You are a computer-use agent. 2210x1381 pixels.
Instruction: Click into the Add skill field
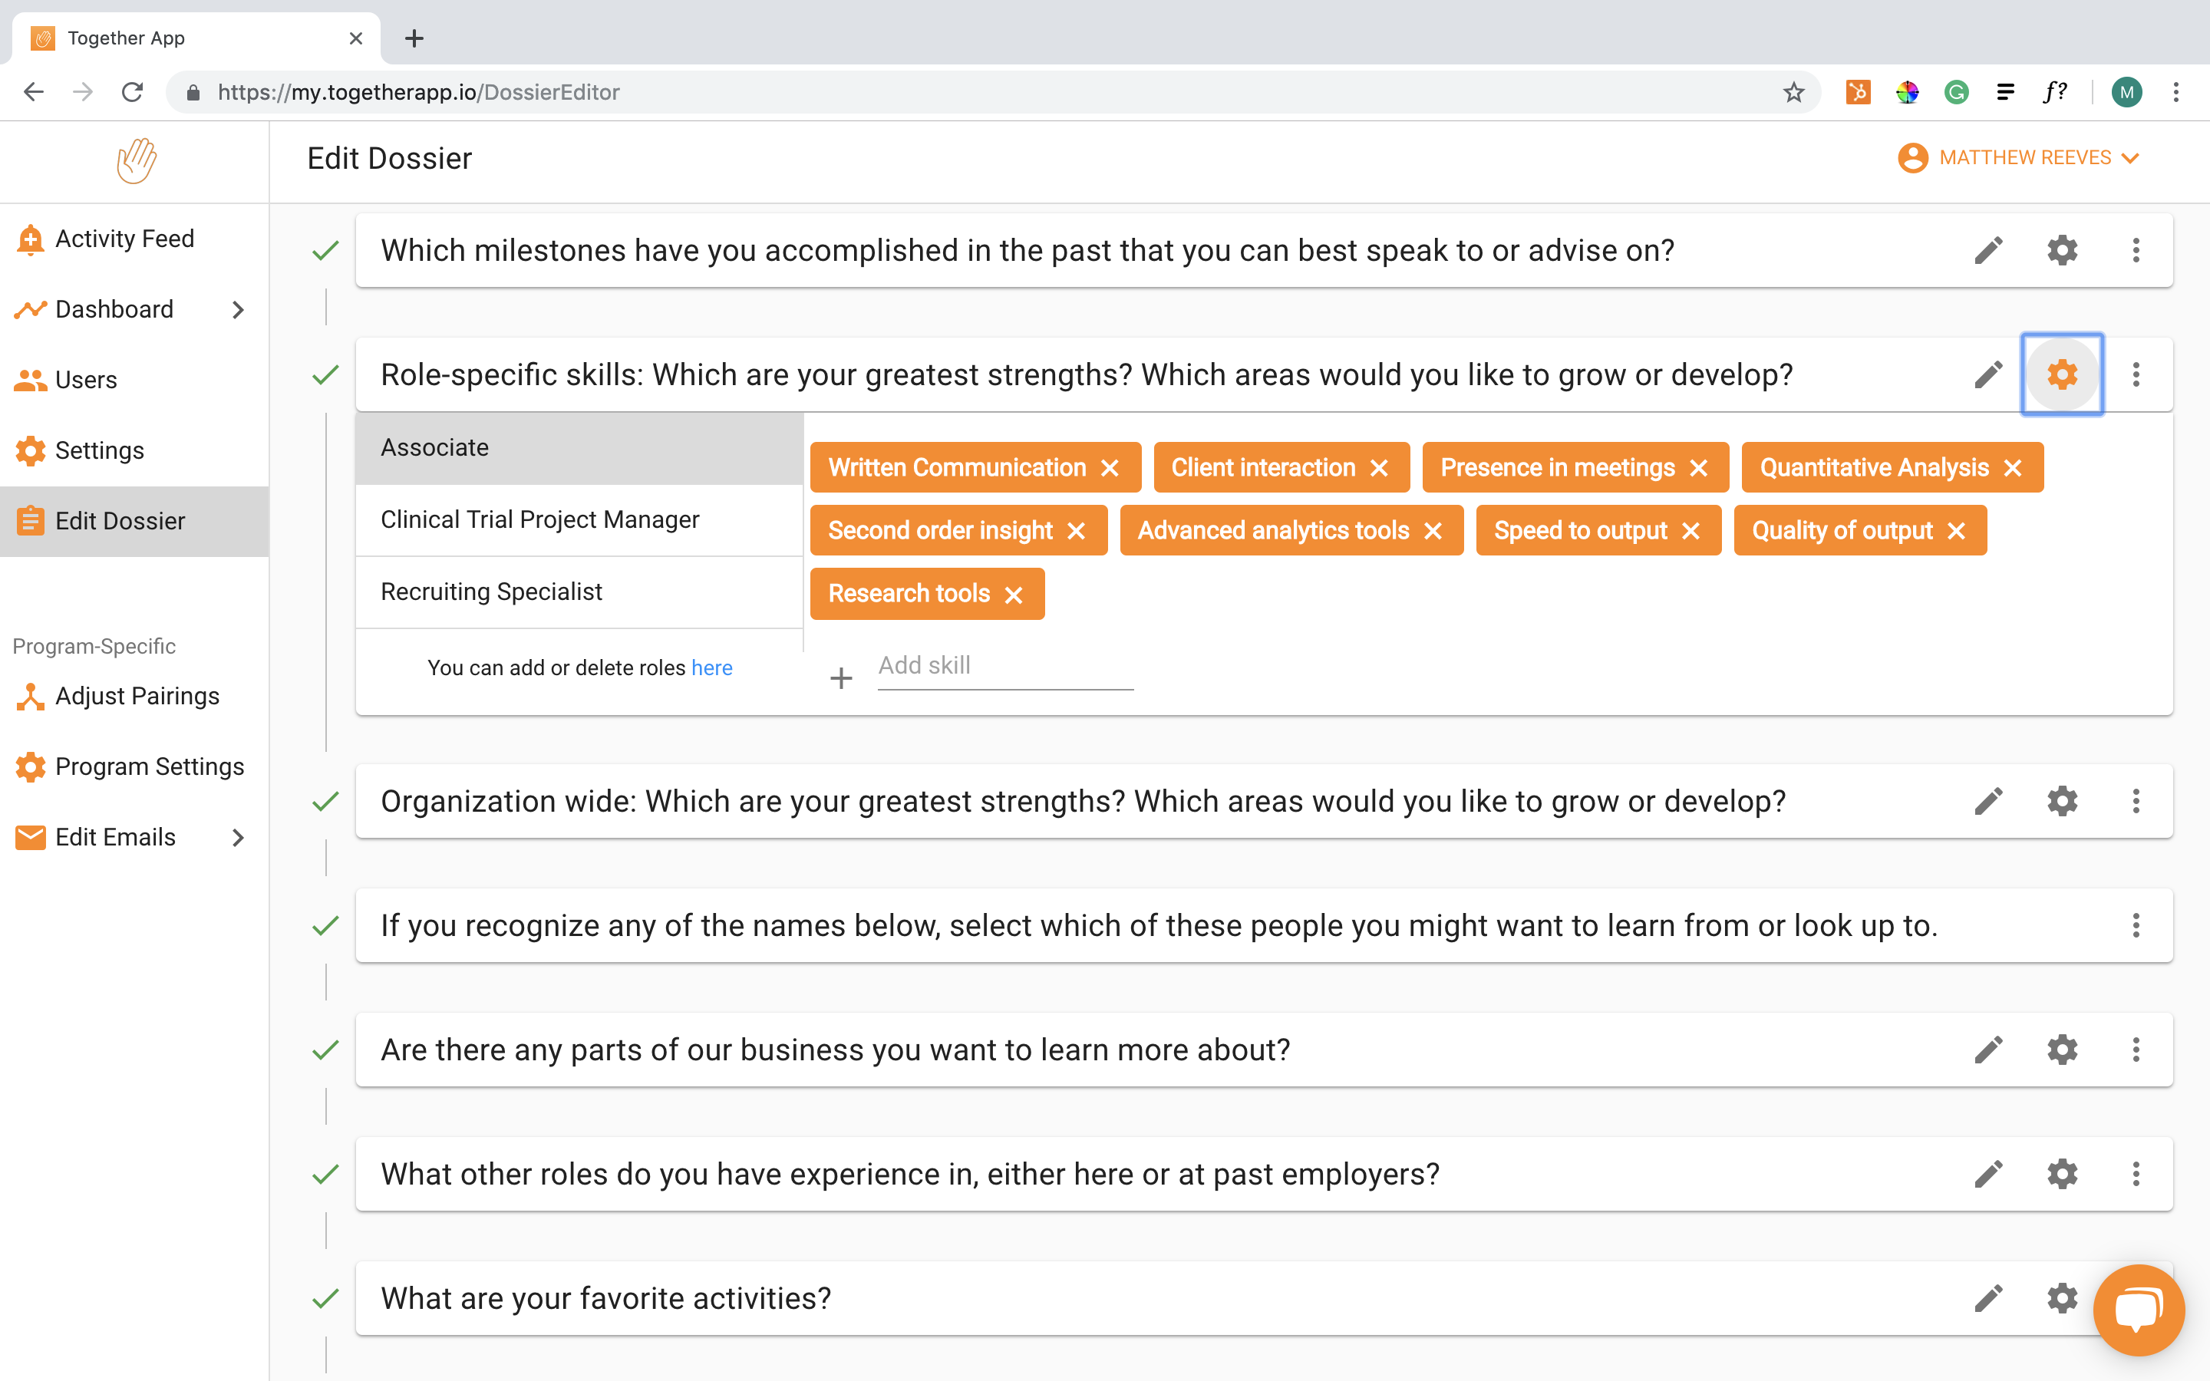coord(1004,666)
